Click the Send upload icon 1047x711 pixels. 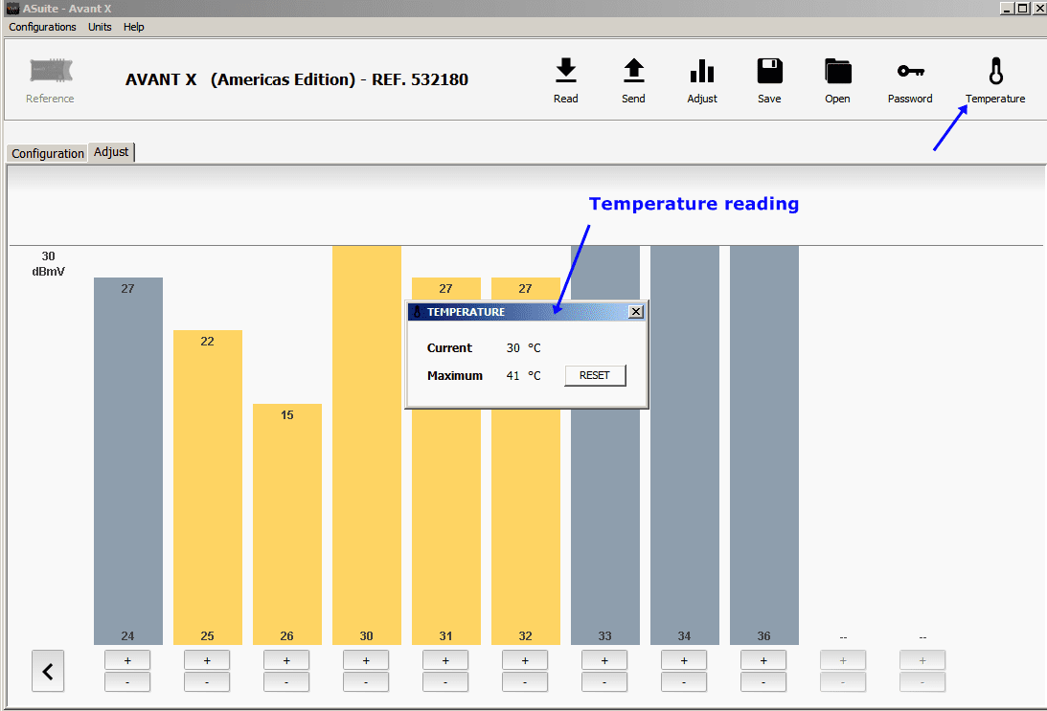[x=634, y=71]
